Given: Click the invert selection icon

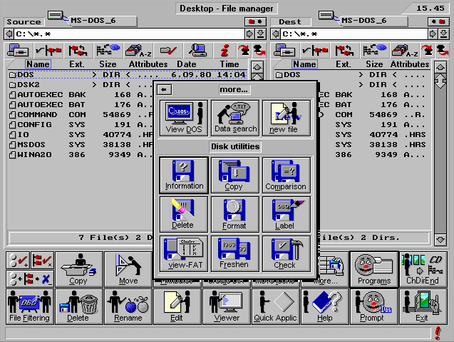Looking at the screenshot, I should click(x=30, y=278).
